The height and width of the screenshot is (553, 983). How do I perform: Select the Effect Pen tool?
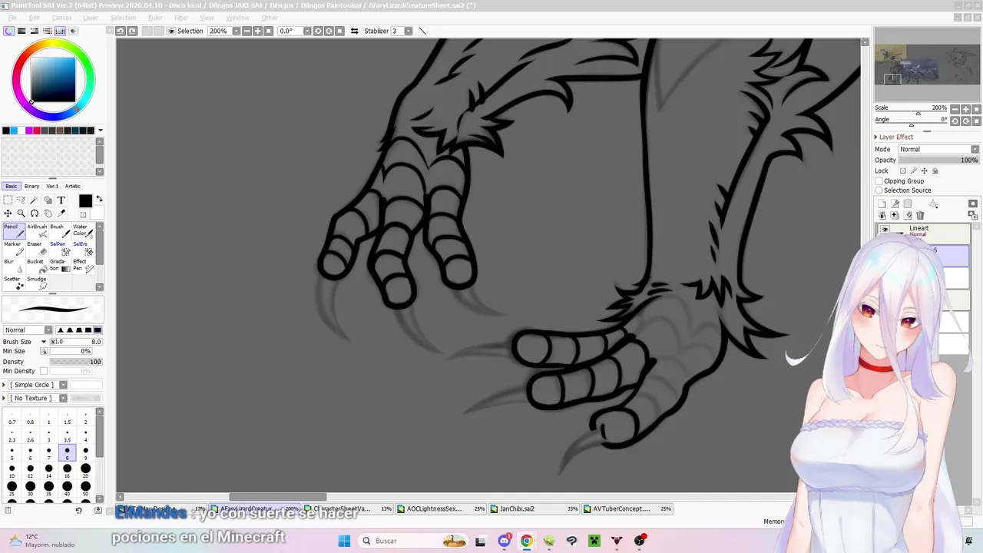pyautogui.click(x=83, y=266)
